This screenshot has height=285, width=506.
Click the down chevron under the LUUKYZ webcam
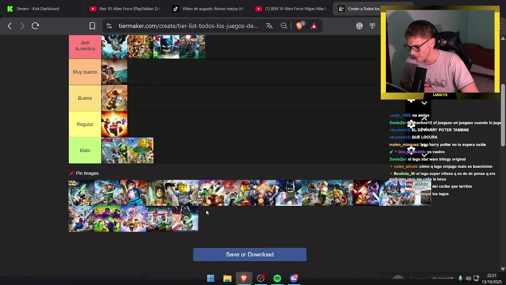[x=424, y=103]
